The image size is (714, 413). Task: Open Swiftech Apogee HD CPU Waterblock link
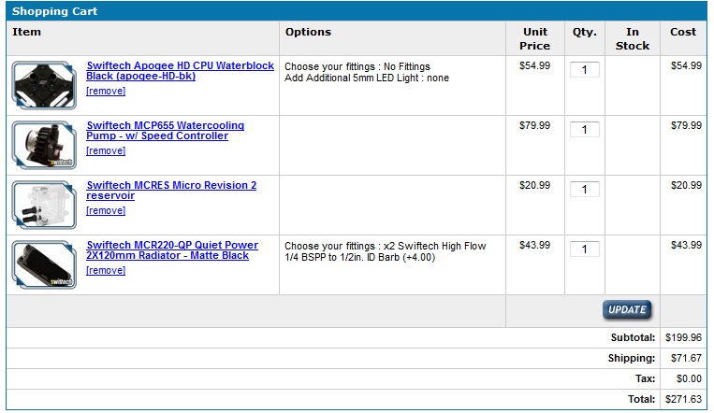pos(180,71)
